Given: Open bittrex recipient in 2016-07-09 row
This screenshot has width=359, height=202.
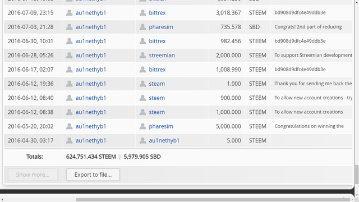Looking at the screenshot, I should pos(157,13).
